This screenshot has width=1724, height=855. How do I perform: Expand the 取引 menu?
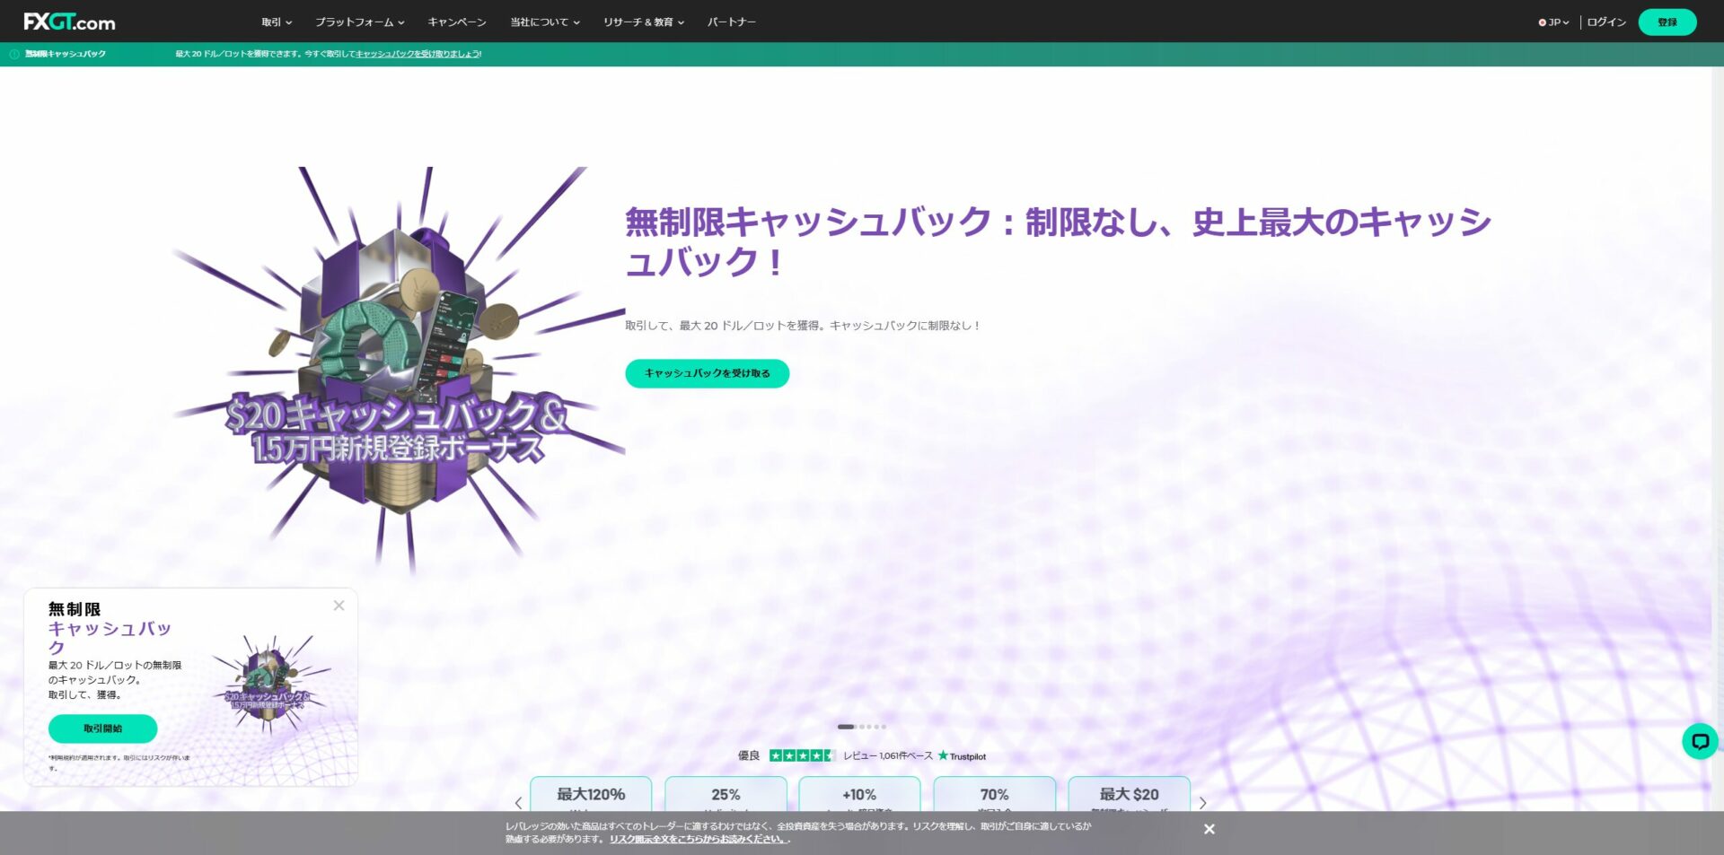(x=277, y=22)
